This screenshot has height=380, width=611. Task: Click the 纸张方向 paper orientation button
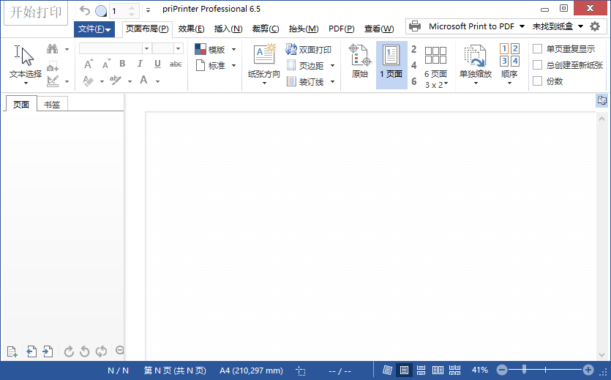264,64
